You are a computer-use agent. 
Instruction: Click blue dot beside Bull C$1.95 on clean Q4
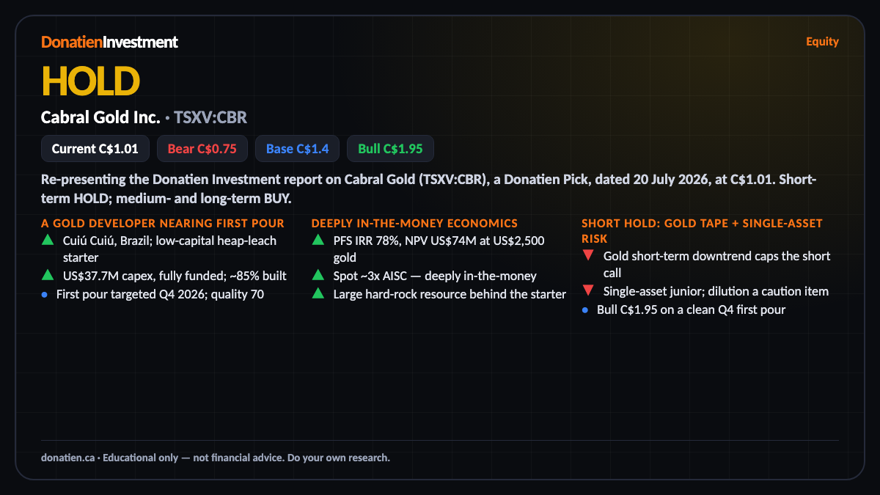pyautogui.click(x=584, y=310)
